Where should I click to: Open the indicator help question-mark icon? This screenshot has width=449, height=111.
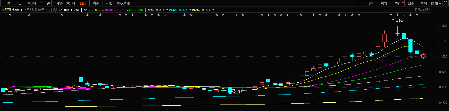pos(49,10)
